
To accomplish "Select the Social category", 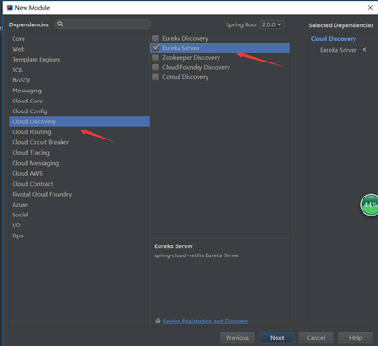I will [79, 215].
